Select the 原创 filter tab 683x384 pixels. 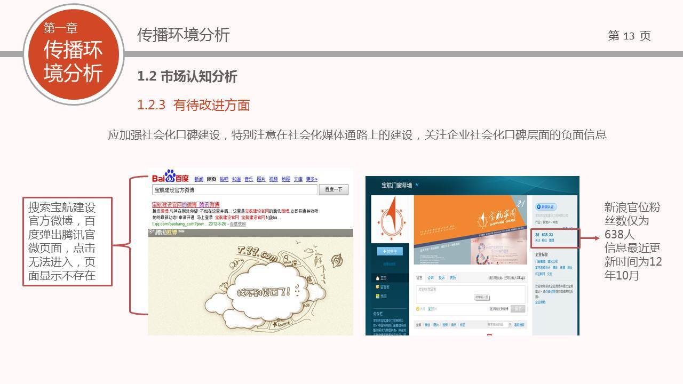coord(427,325)
